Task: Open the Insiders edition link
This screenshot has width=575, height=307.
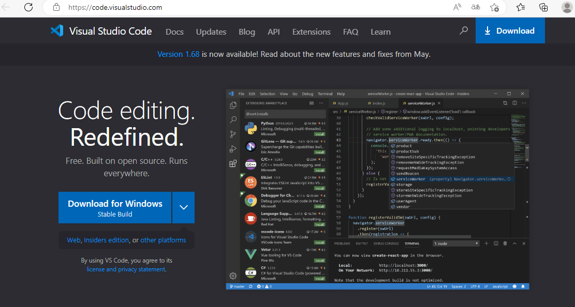Action: tap(106, 240)
